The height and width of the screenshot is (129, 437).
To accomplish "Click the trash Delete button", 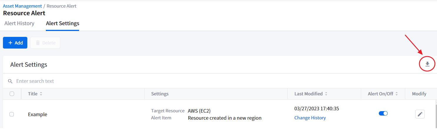I will (x=45, y=43).
